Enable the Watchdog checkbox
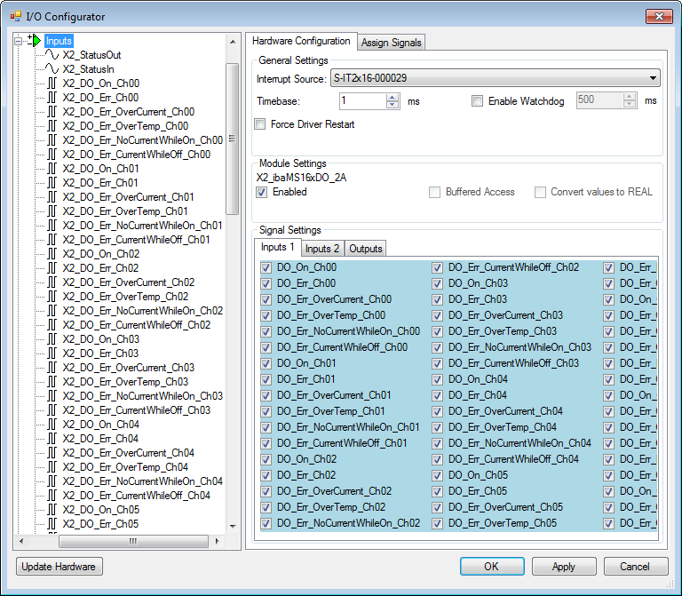This screenshot has width=682, height=596. point(477,101)
